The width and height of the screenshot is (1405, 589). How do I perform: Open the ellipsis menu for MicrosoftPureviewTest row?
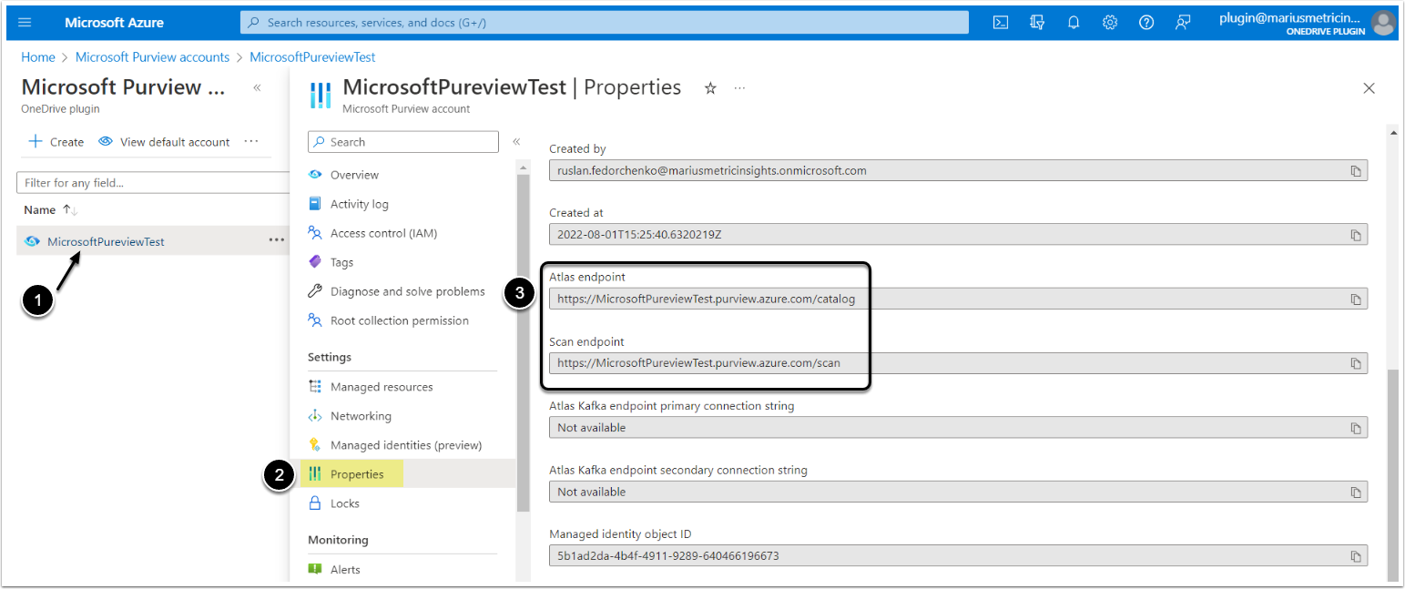pos(276,241)
